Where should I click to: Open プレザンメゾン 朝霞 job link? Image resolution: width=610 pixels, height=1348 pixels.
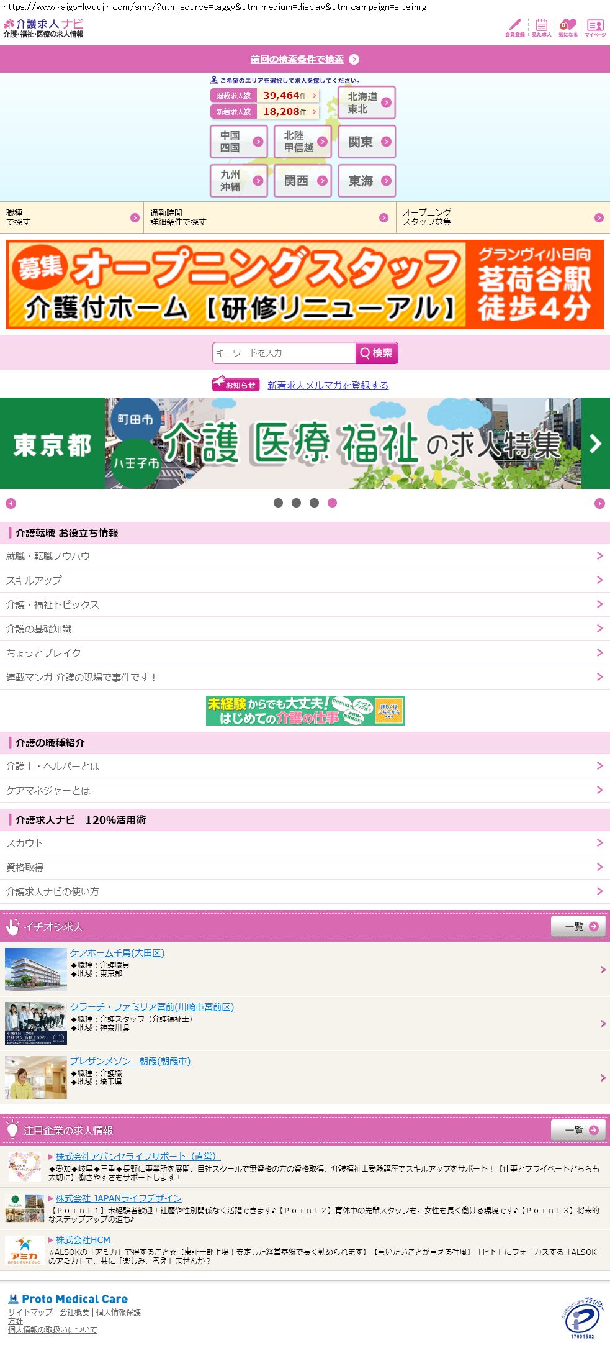tap(130, 1061)
